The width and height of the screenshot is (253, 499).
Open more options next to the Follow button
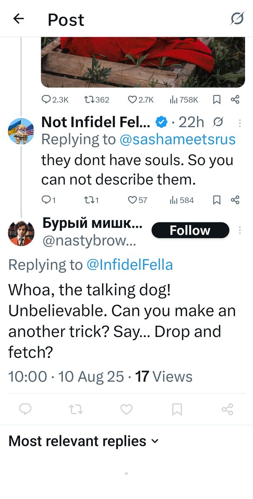coord(240,230)
